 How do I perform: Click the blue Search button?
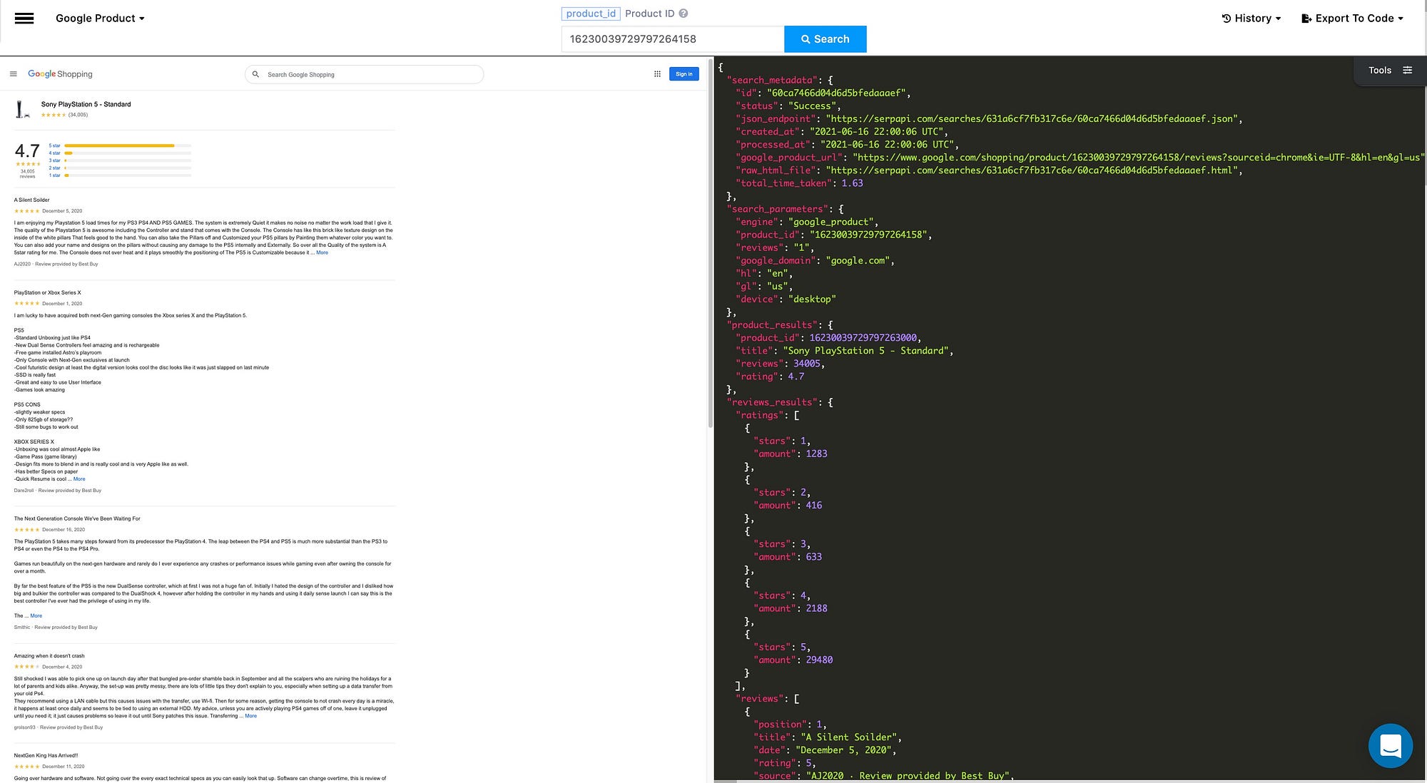point(825,39)
